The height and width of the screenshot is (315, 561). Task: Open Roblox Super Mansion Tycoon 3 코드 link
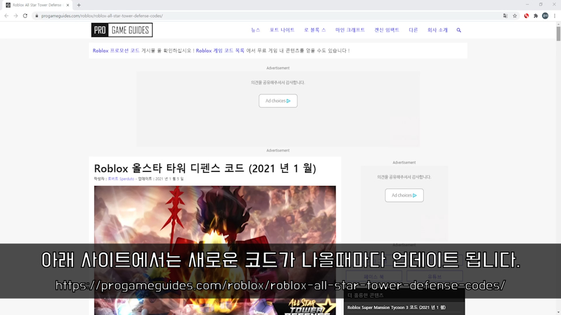point(396,307)
